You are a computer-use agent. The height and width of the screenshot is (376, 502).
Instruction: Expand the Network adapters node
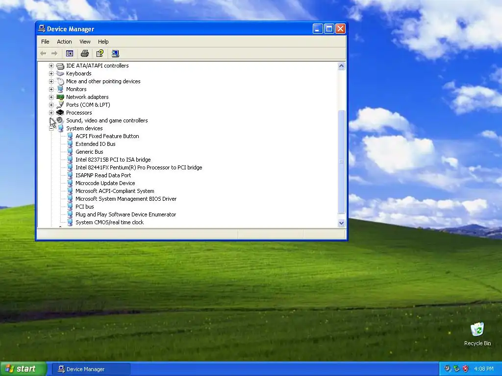click(x=51, y=97)
